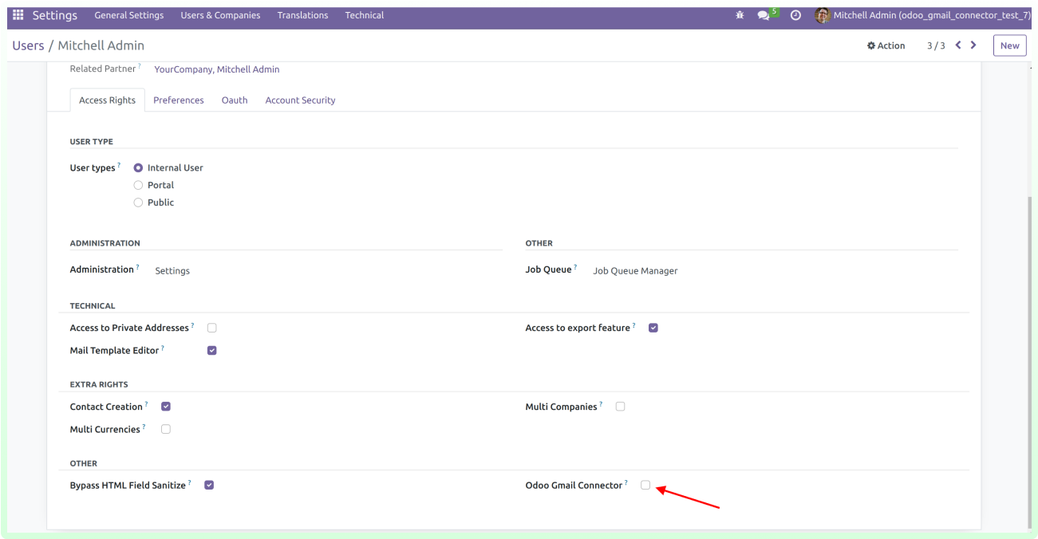This screenshot has width=1038, height=539.
Task: Select the Portal user type
Action: click(138, 185)
